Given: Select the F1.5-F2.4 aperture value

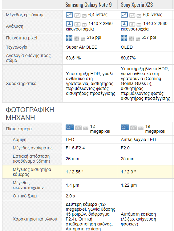Looking at the screenshot, I should [75, 148].
